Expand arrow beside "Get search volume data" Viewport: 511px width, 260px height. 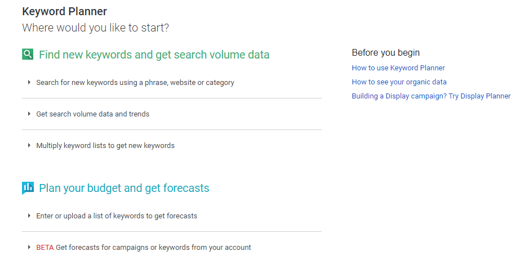[29, 114]
